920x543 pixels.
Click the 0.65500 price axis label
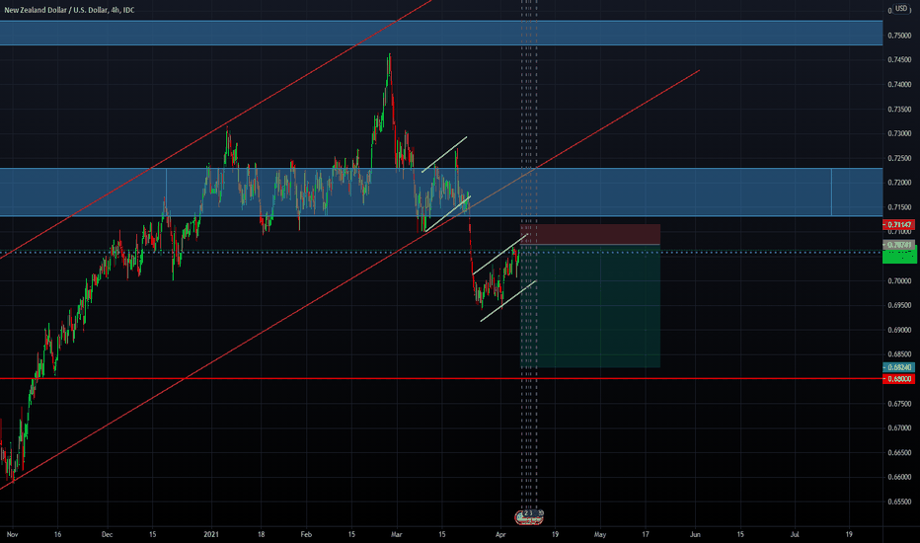(x=899, y=502)
